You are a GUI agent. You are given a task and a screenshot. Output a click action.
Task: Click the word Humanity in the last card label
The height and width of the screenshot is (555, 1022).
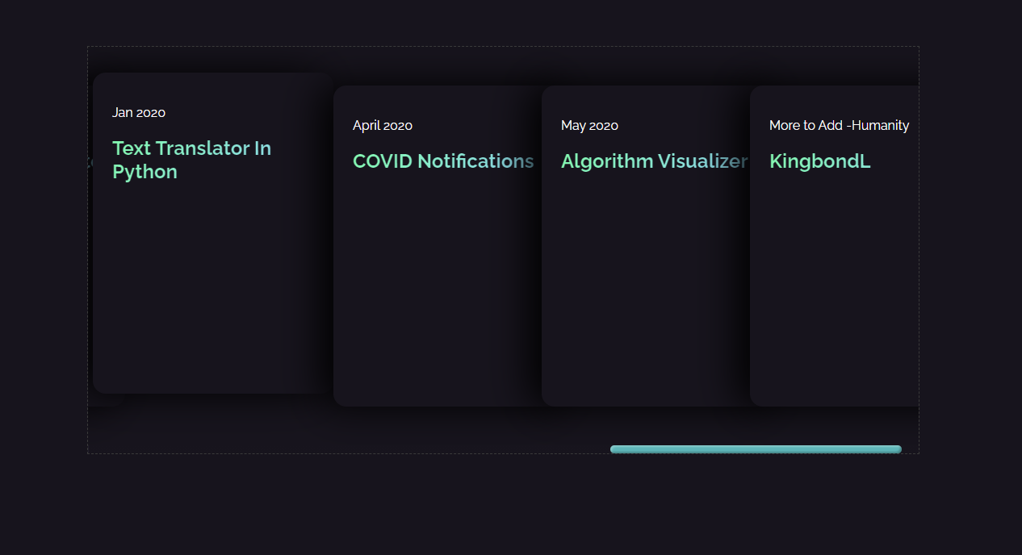[x=880, y=125]
